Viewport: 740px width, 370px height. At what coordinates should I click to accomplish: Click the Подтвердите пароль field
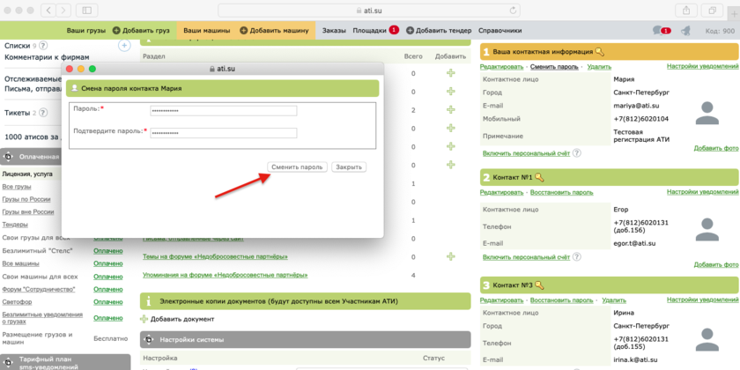(223, 133)
